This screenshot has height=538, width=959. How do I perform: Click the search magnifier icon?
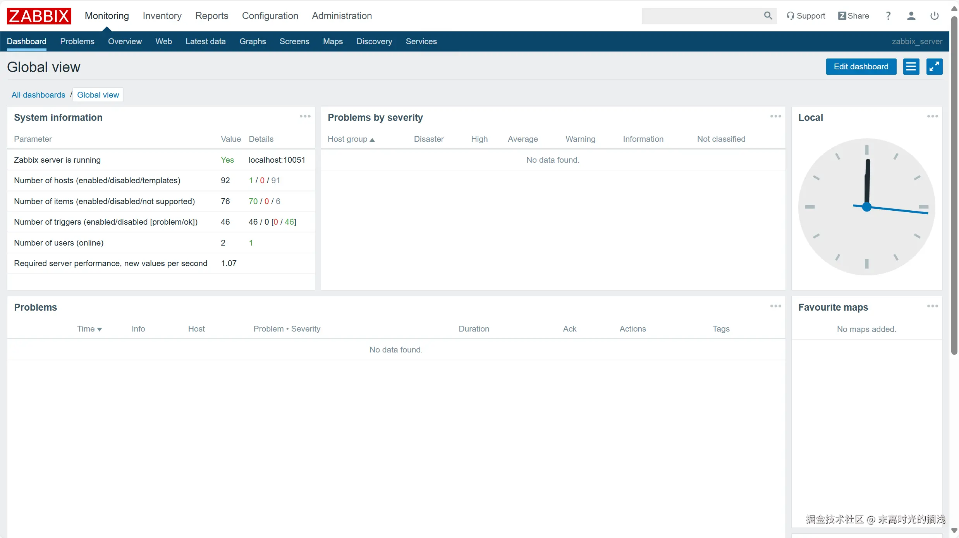point(768,15)
